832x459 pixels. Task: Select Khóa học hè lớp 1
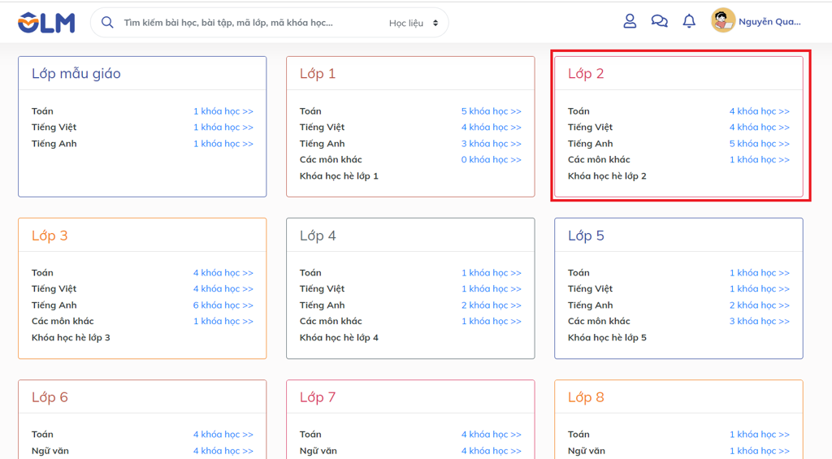point(339,175)
